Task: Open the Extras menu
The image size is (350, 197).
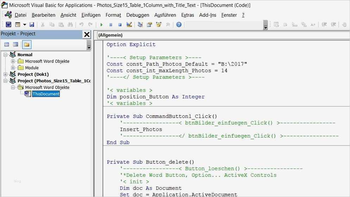Action: click(187, 15)
